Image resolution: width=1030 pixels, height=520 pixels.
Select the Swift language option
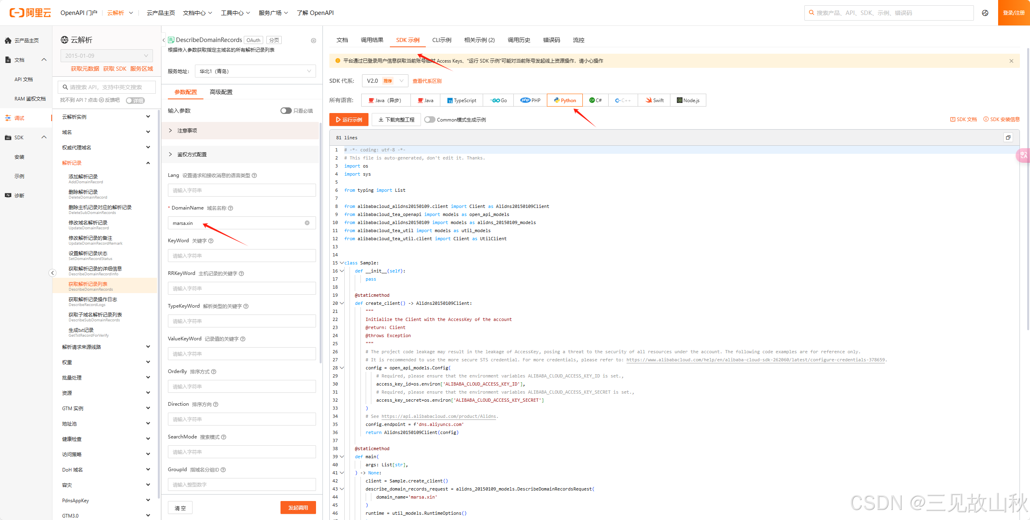[654, 101]
